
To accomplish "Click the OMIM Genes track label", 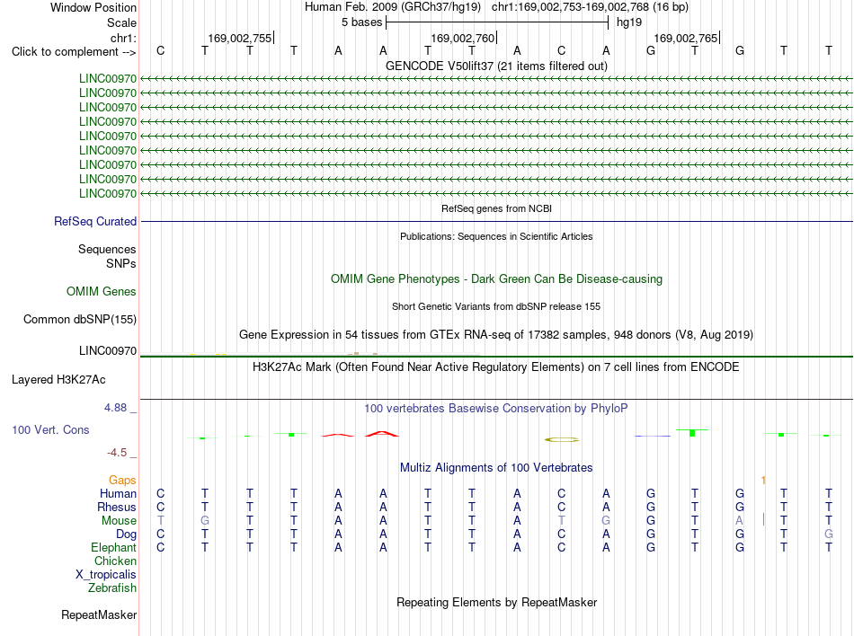I will point(101,292).
